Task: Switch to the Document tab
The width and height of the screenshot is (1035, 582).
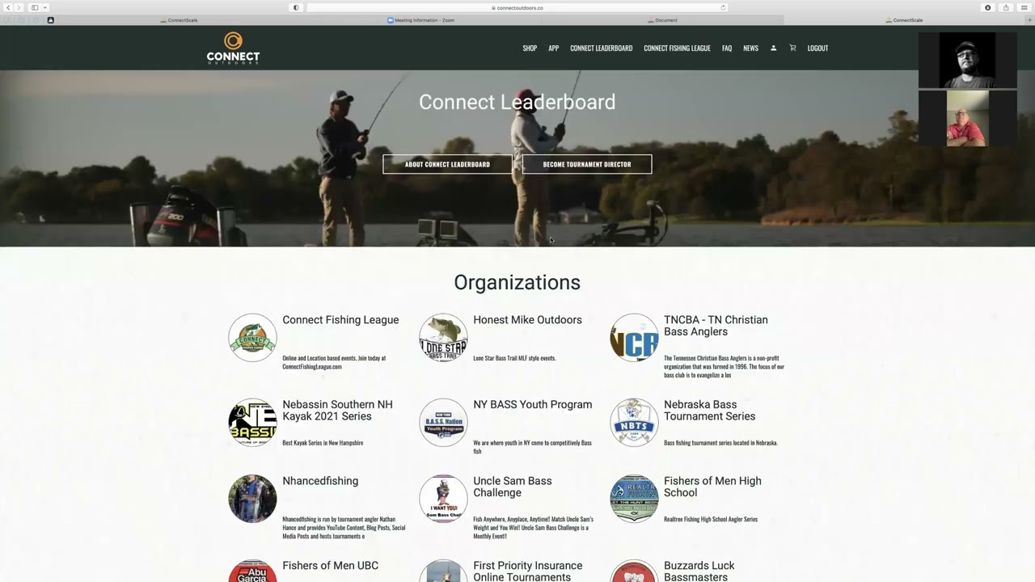Action: tap(662, 20)
